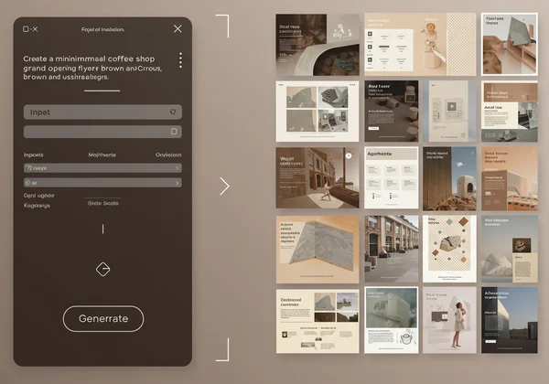Open the 'Agorhente' card layout thumbnail
This screenshot has width=549, height=384.
[x=392, y=177]
